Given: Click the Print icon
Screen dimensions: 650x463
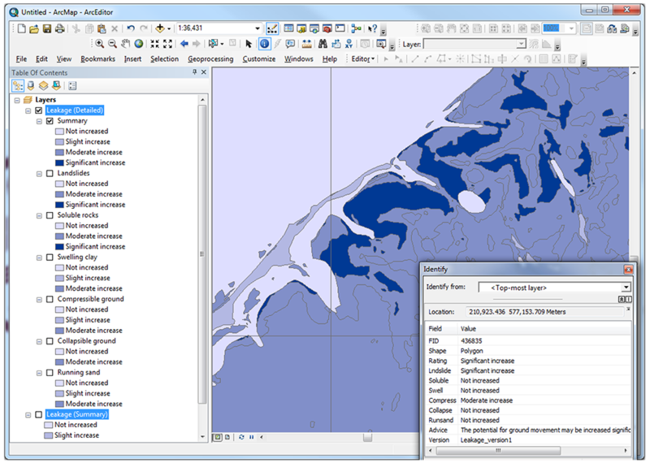Looking at the screenshot, I should click(60, 28).
